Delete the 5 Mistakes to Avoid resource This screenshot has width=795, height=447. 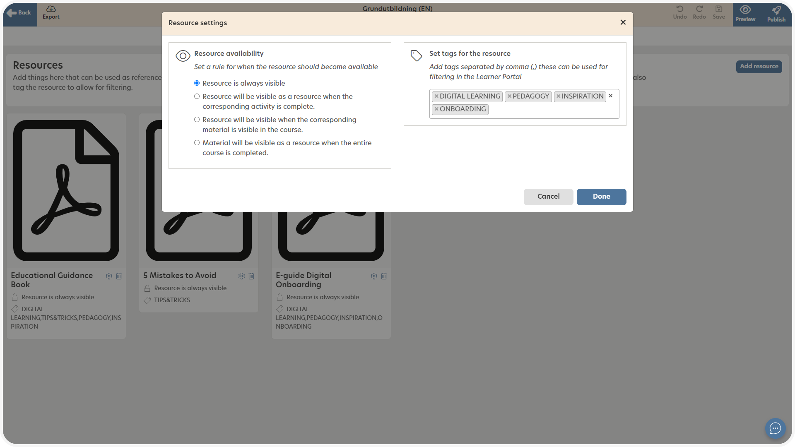click(x=251, y=276)
